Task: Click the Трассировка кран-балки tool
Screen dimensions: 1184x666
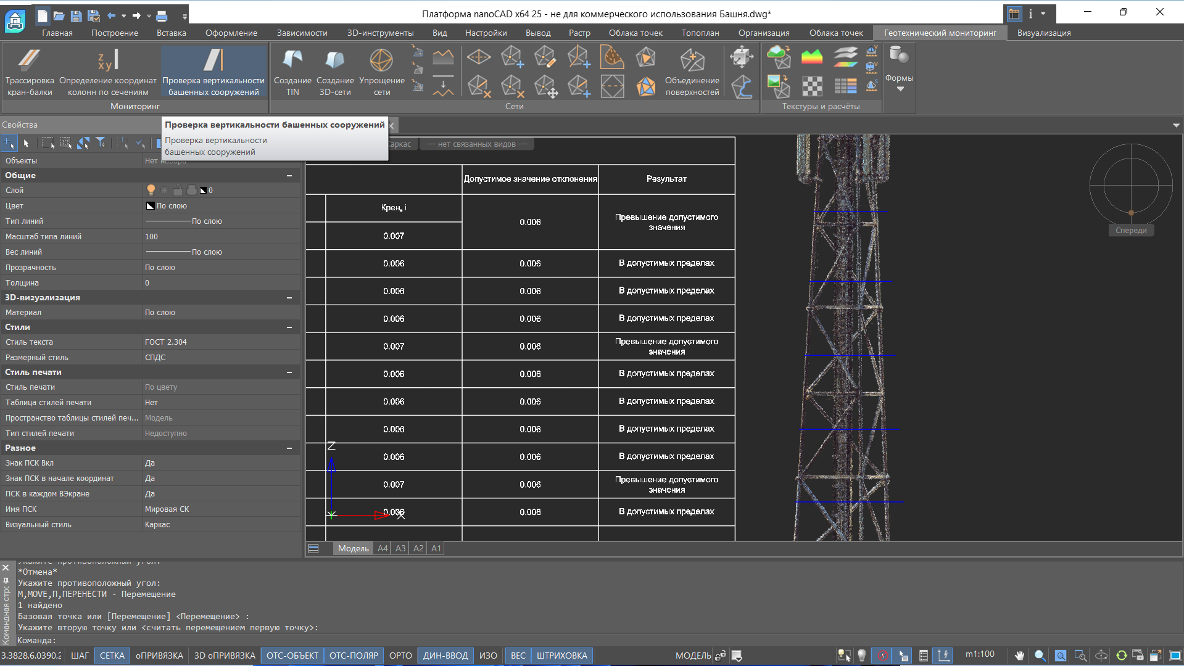Action: coord(30,72)
